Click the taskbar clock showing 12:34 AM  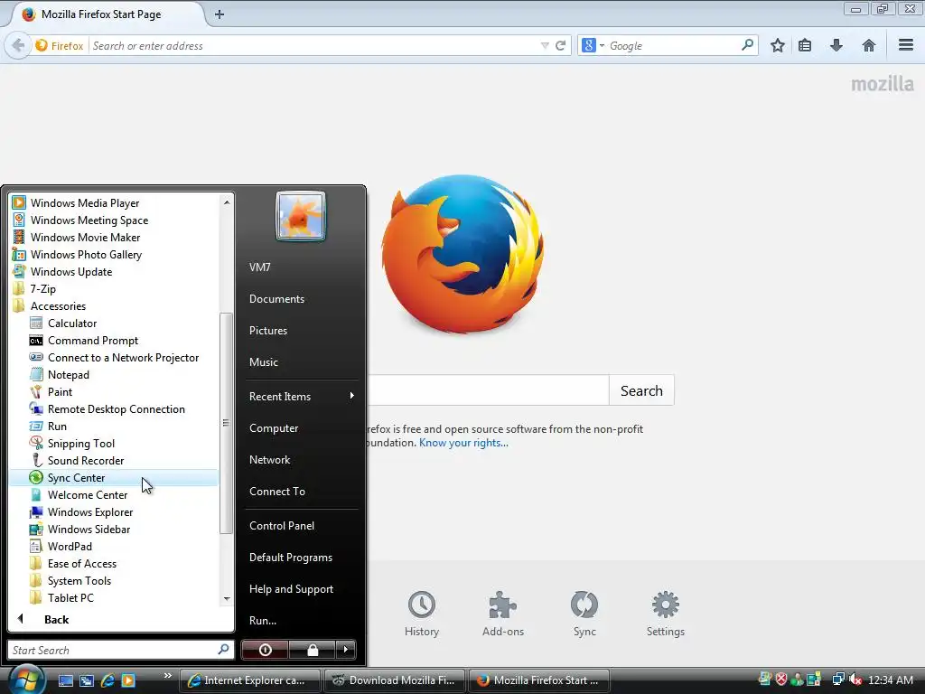(890, 680)
